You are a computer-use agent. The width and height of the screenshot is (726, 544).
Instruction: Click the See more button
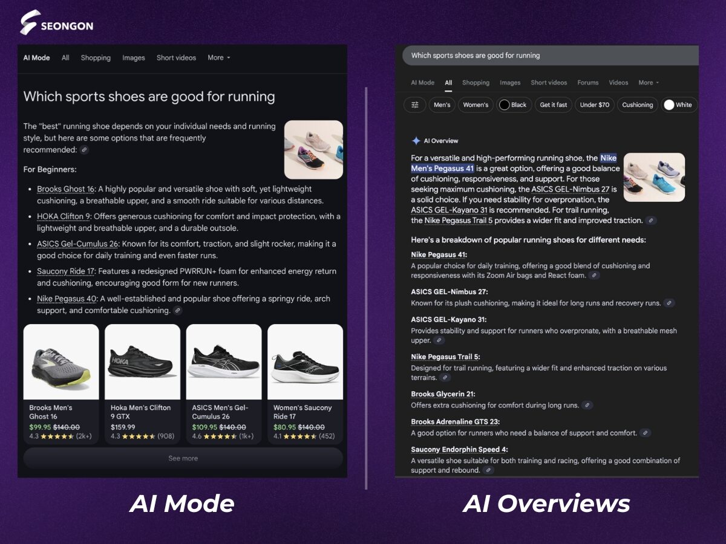point(183,458)
